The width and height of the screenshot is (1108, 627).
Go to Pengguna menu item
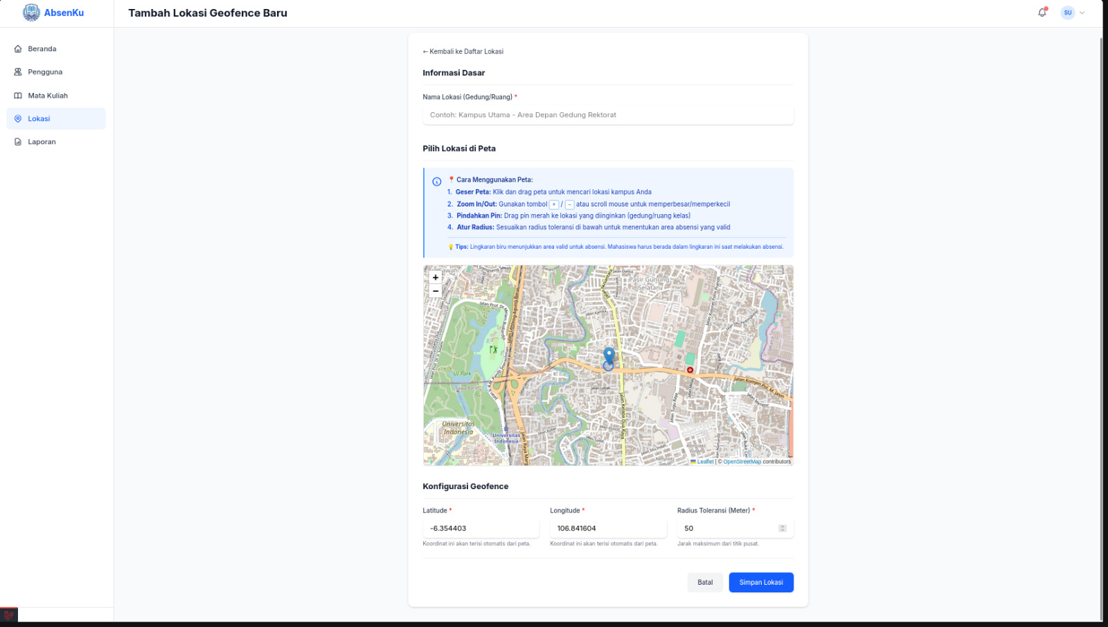tap(56, 72)
